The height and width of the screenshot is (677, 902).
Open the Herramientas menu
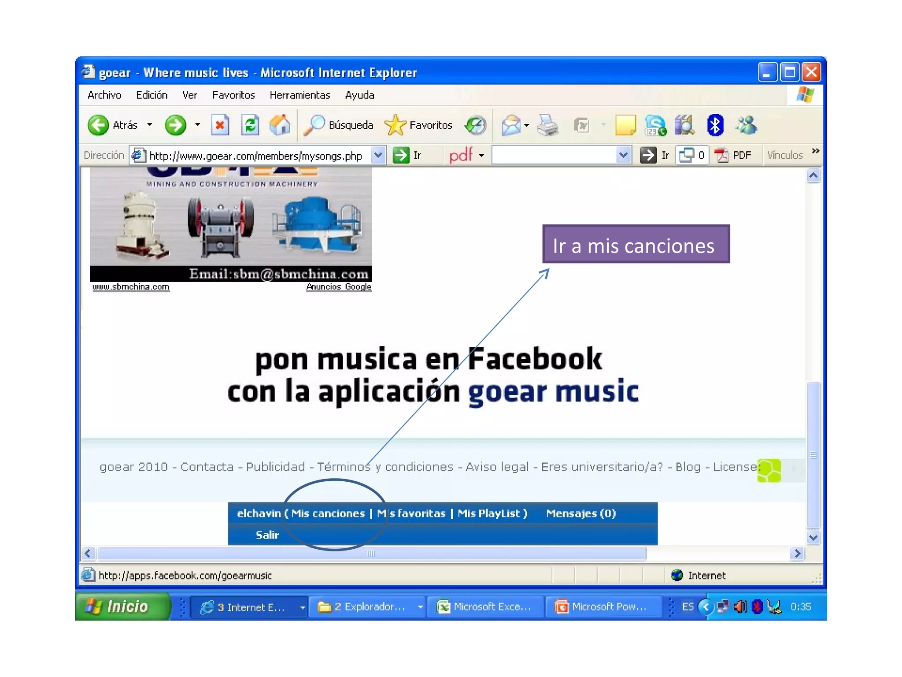tap(299, 95)
